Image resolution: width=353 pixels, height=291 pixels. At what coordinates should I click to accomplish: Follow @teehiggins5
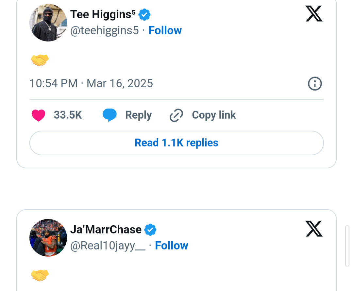click(x=165, y=30)
